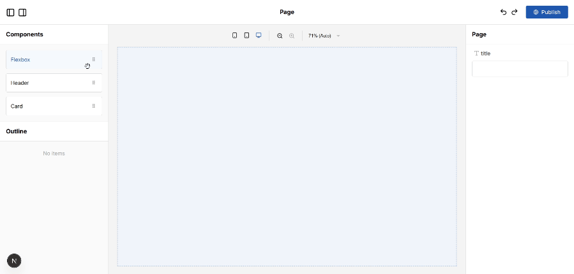Zoom in the canvas
Viewport: 574px width, 274px height.
point(292,36)
